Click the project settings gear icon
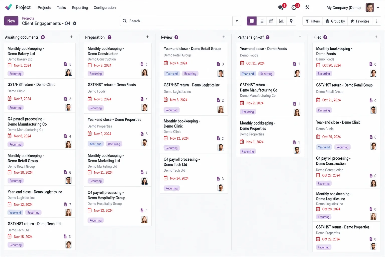Image resolution: width=385 pixels, height=257 pixels. pyautogui.click(x=74, y=23)
